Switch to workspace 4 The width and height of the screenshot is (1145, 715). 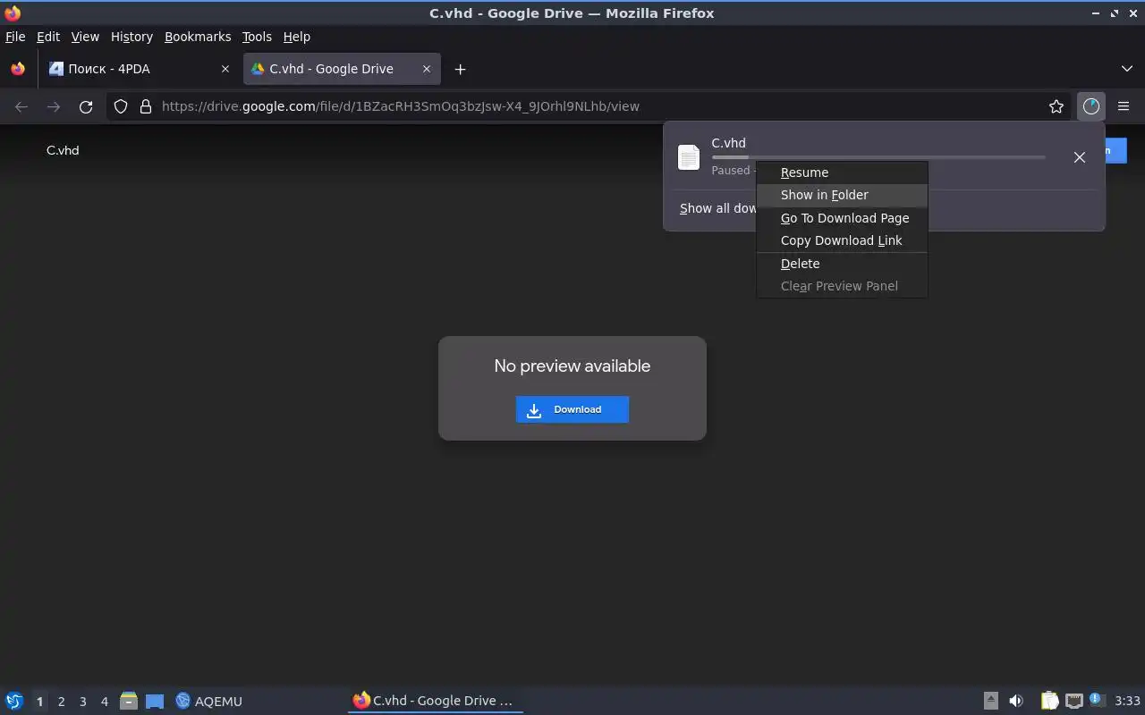(104, 702)
